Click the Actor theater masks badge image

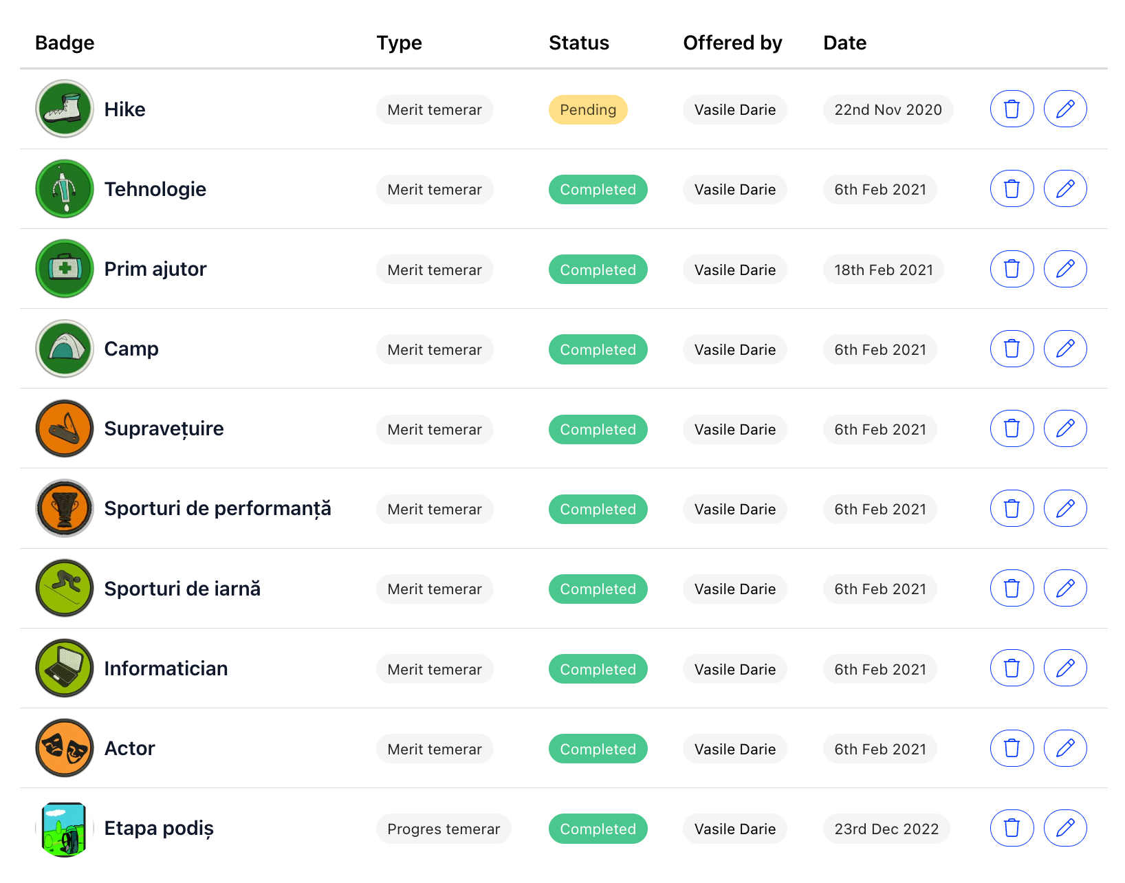tap(65, 748)
